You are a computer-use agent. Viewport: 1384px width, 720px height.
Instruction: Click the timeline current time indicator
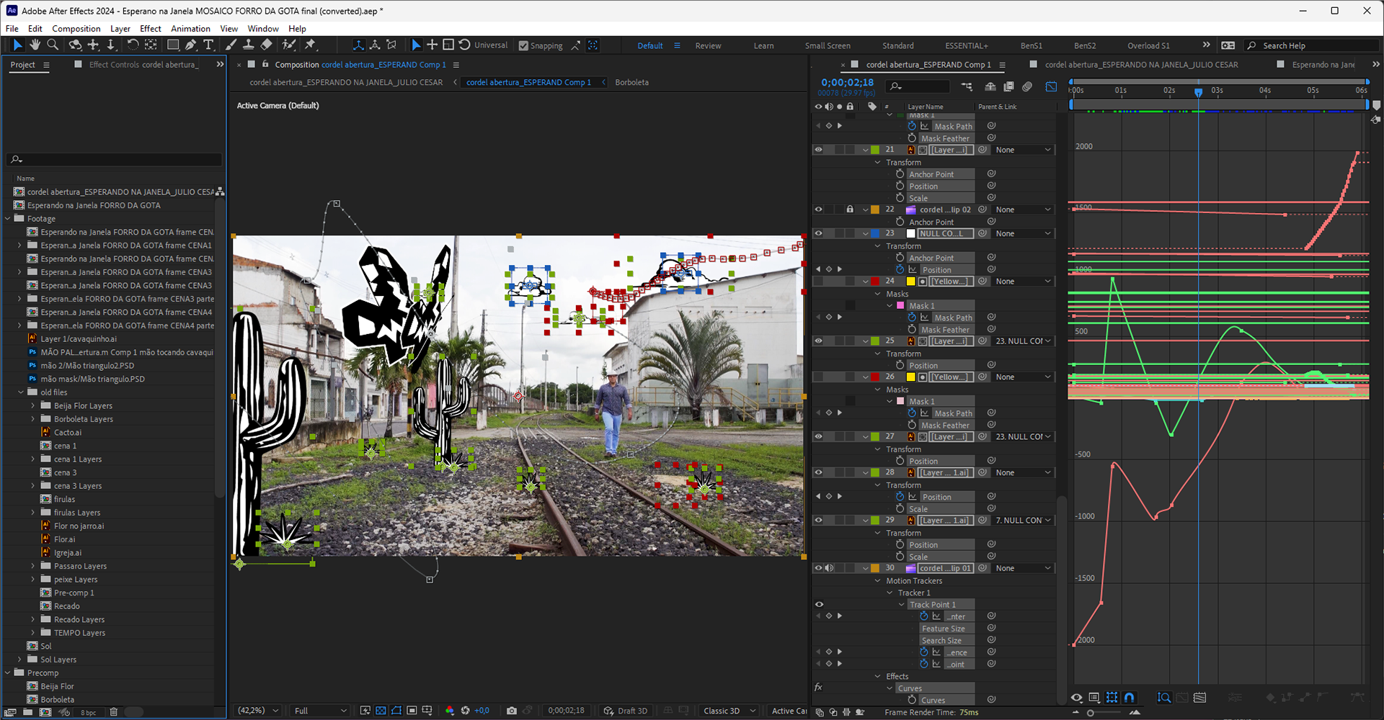[x=1198, y=92]
